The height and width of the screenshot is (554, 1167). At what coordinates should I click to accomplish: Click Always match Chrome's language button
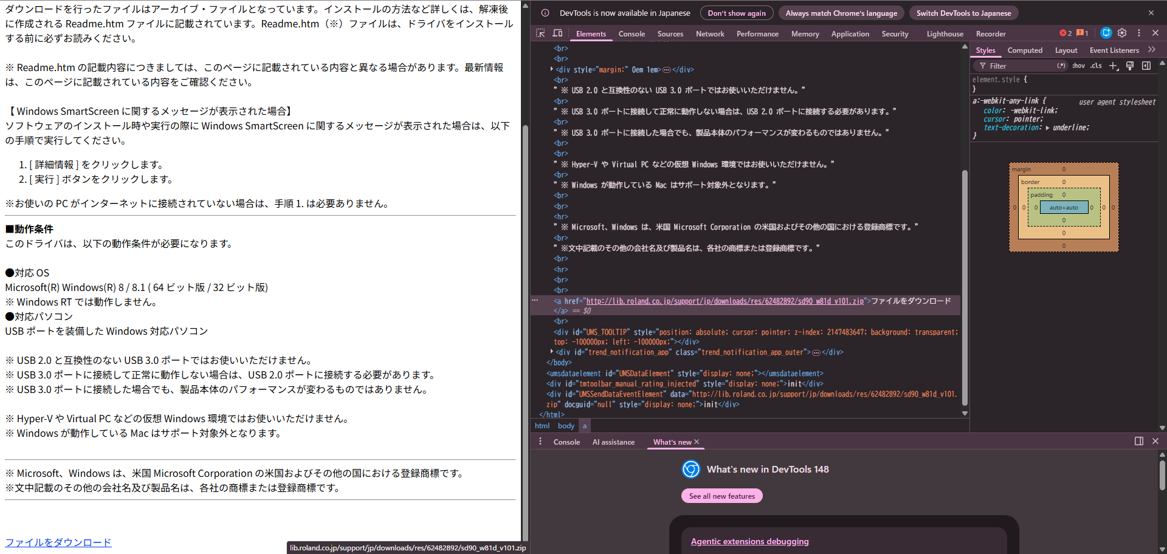click(x=841, y=13)
